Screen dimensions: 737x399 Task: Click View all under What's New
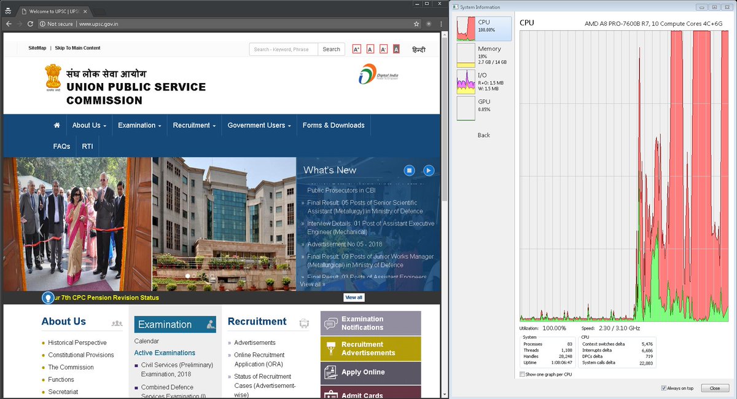(x=313, y=284)
